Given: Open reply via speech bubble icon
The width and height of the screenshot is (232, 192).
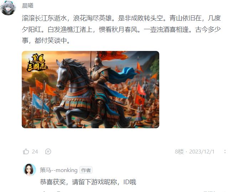Looking at the screenshot, I should pos(48,151).
